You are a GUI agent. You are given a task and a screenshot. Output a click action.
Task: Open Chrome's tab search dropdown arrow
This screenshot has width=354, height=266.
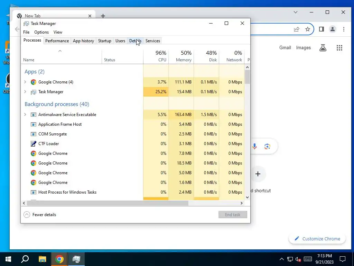coord(296,12)
